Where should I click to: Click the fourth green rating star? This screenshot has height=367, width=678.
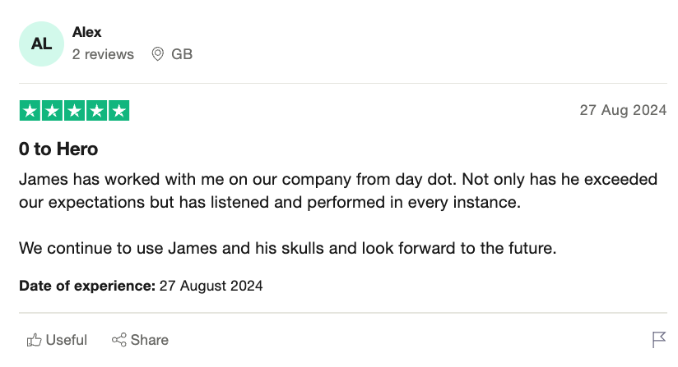(96, 111)
